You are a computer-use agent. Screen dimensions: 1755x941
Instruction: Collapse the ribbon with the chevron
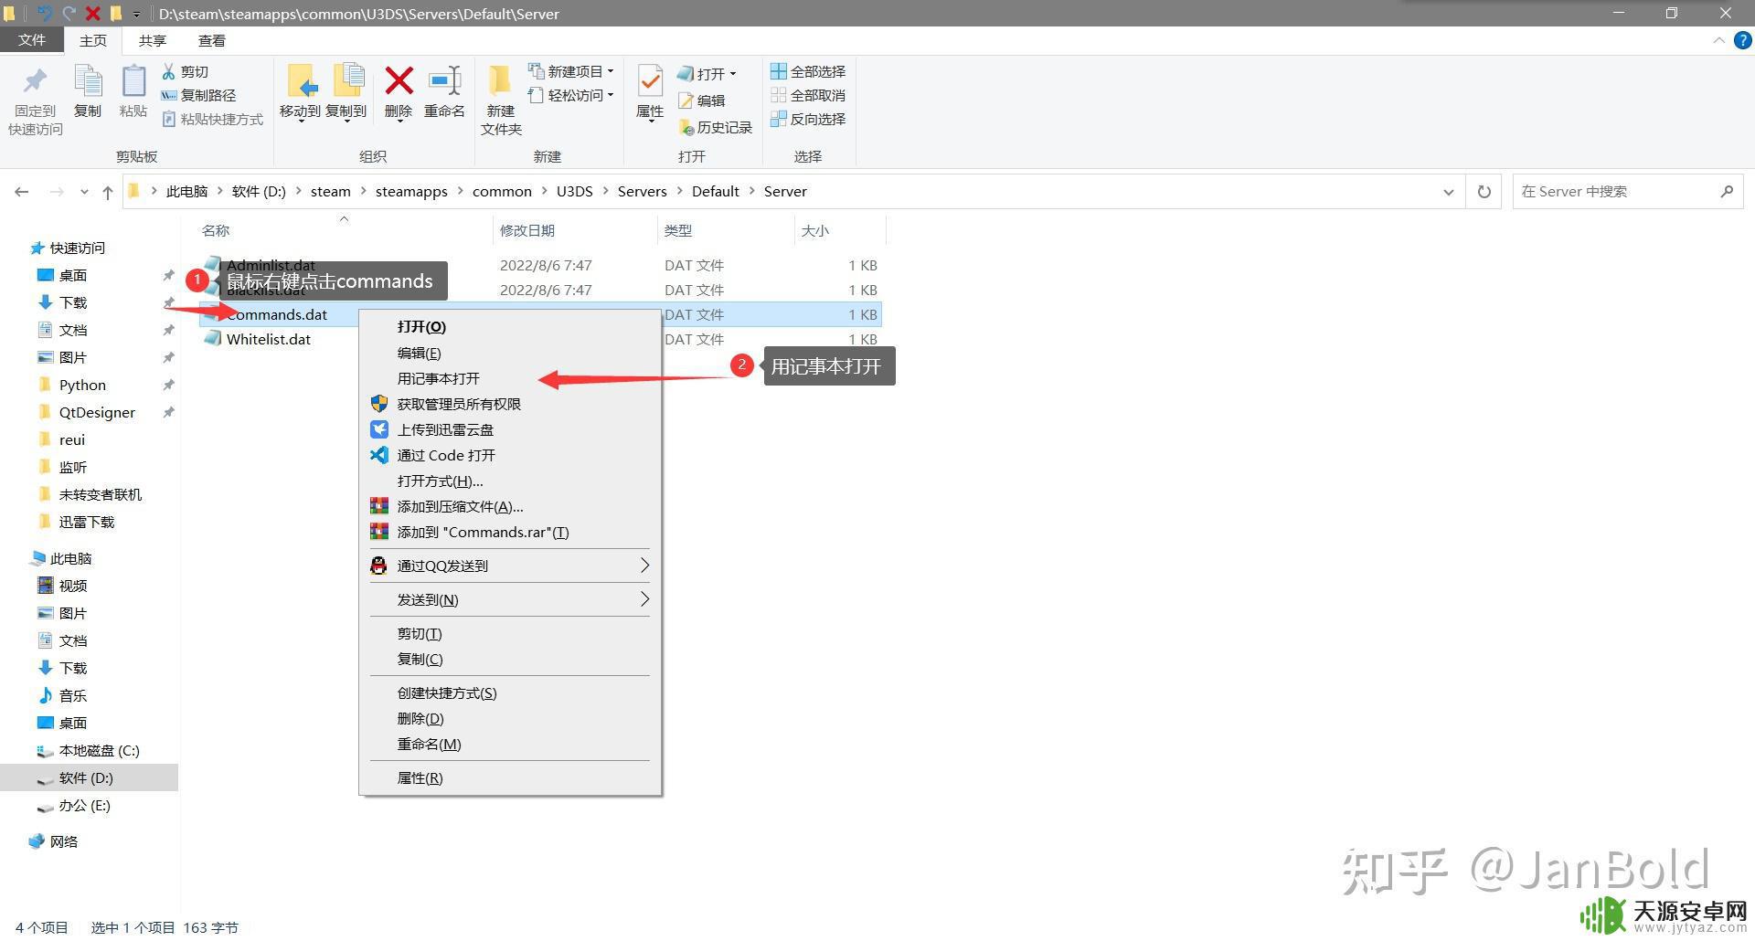pos(1718,41)
